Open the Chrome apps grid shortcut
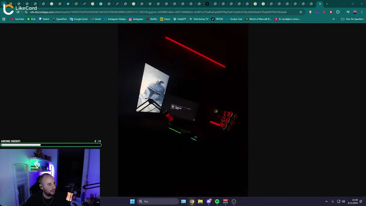Screen dimensions: 366x206 tap(4, 19)
